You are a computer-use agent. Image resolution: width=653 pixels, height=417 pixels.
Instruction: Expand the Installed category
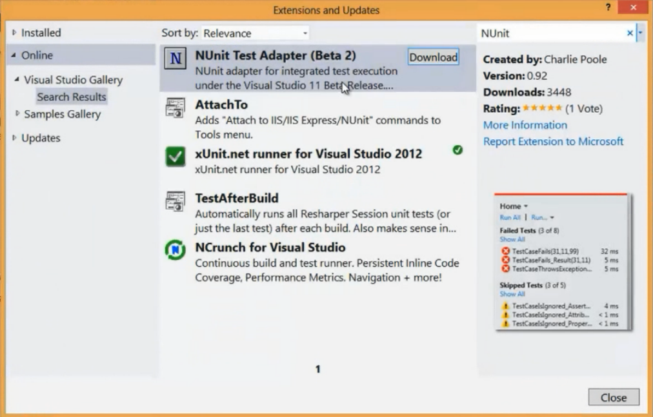point(14,32)
